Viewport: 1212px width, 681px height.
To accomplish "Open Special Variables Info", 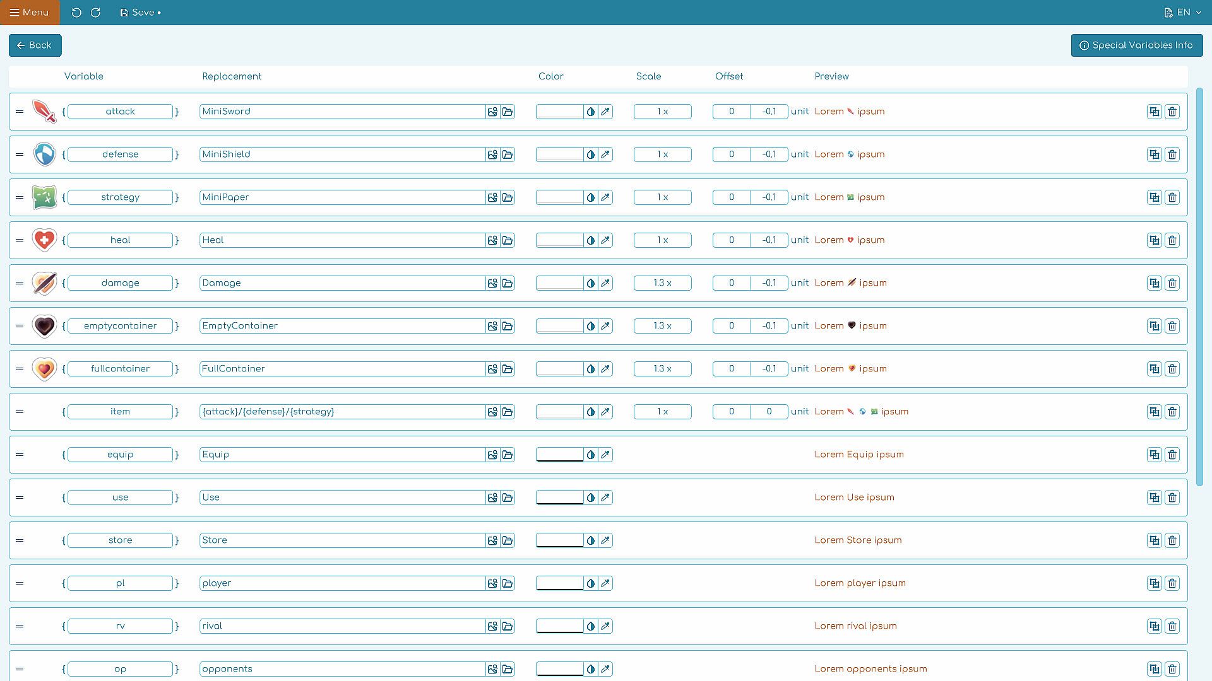I will click(1136, 45).
